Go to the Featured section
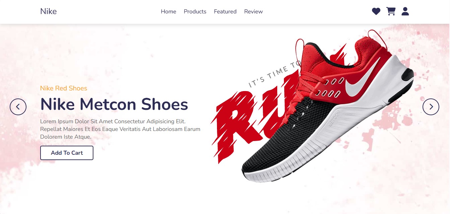Screen dimensions: 450x214 click(225, 11)
